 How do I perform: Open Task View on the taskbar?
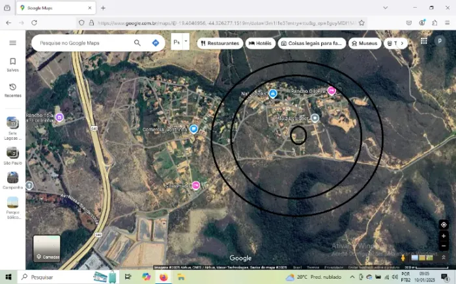tap(128, 277)
